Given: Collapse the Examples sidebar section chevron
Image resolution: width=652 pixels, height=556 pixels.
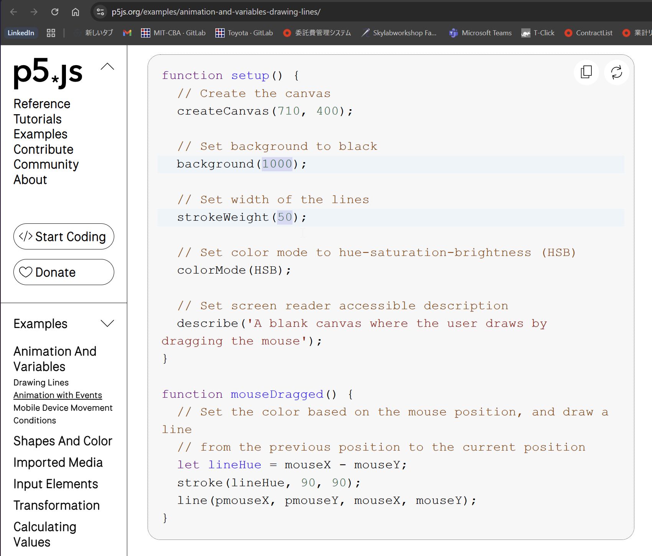Looking at the screenshot, I should click(x=107, y=324).
